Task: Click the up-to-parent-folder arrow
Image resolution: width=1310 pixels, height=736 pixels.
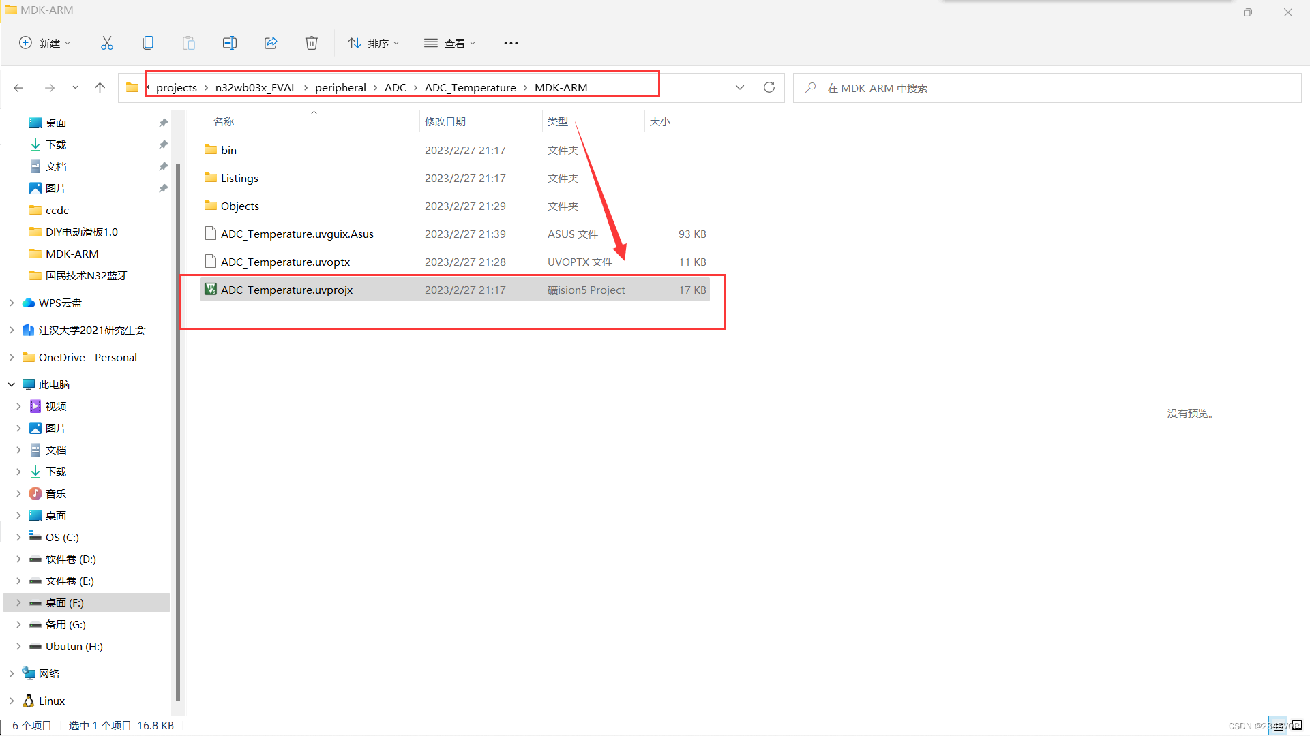Action: coord(100,87)
